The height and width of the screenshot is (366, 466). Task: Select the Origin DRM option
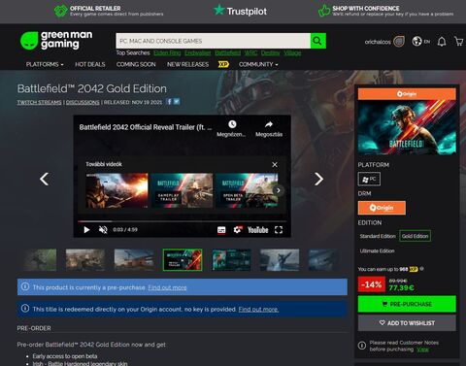382,208
